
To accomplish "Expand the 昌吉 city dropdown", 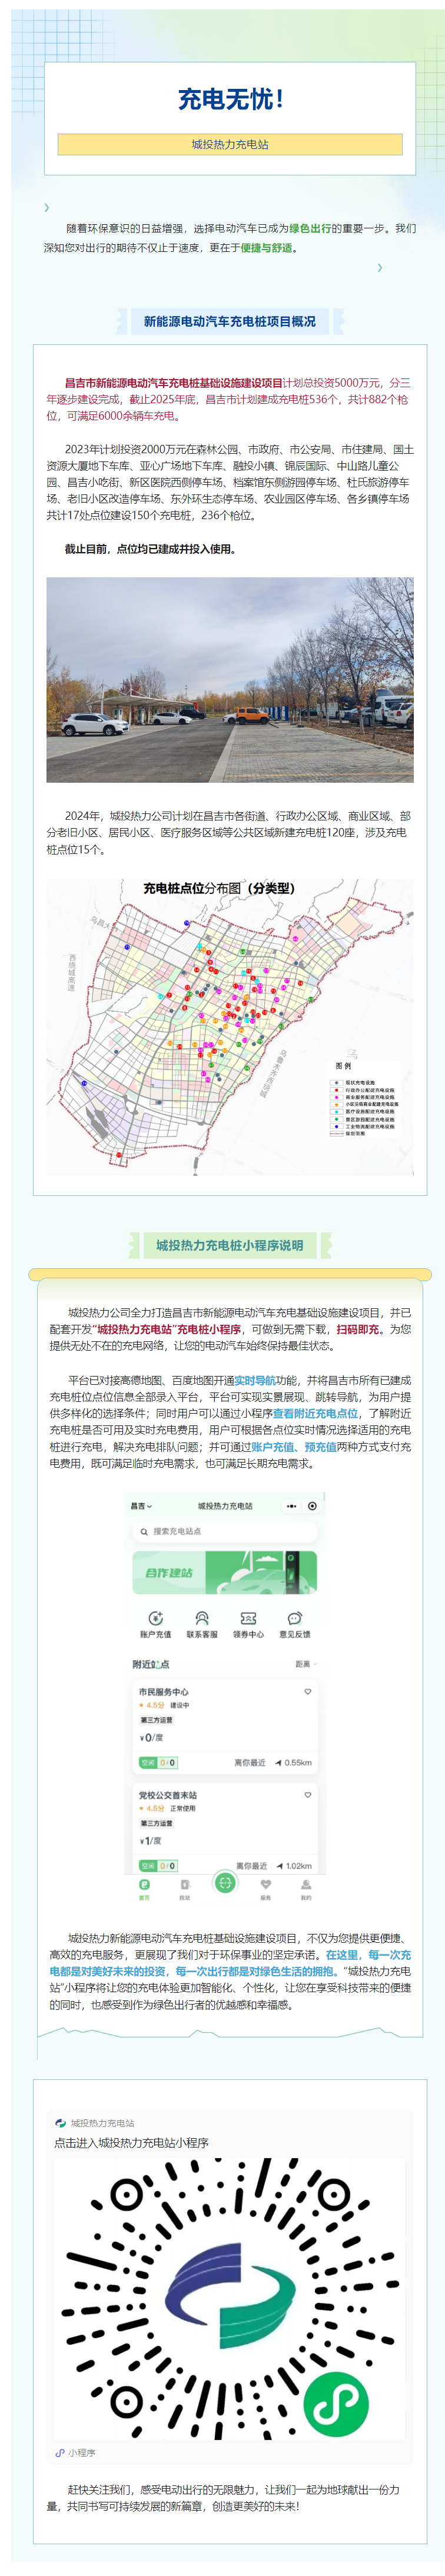I will point(141,1506).
